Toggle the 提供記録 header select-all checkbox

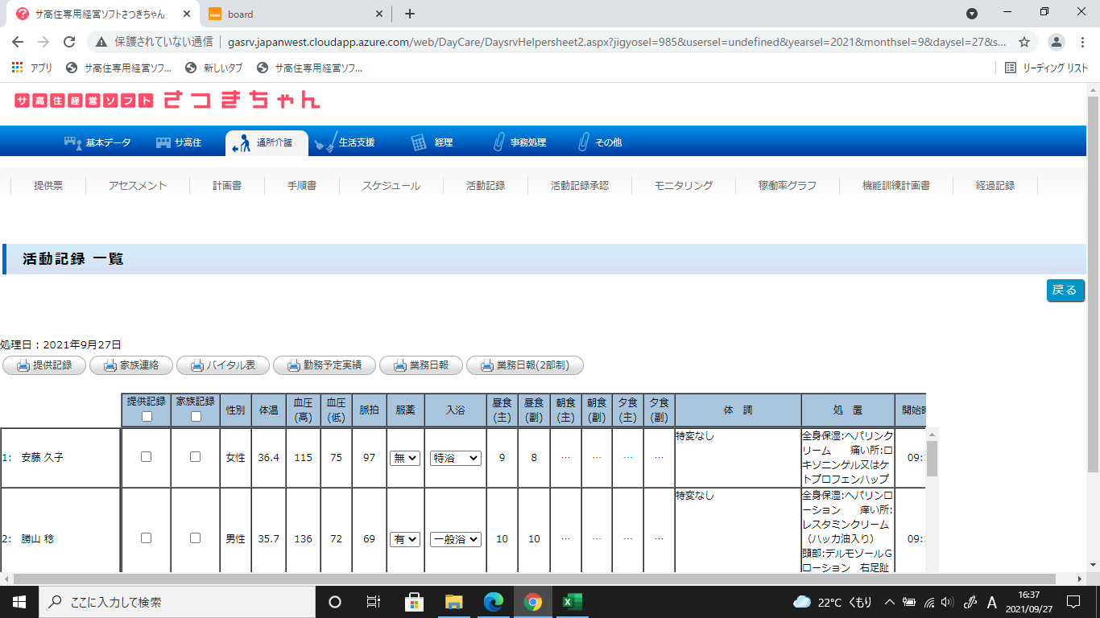point(146,417)
